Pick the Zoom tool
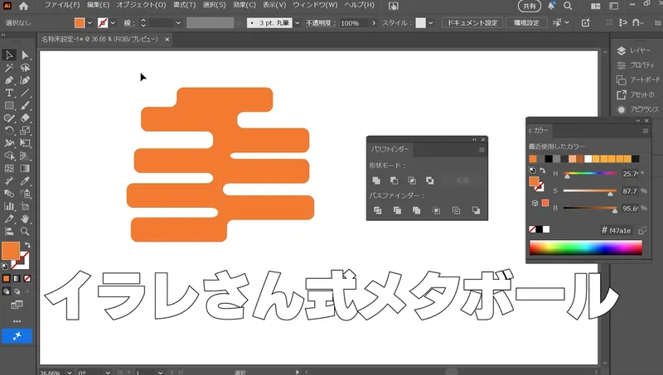Image resolution: width=663 pixels, height=375 pixels. click(x=25, y=233)
